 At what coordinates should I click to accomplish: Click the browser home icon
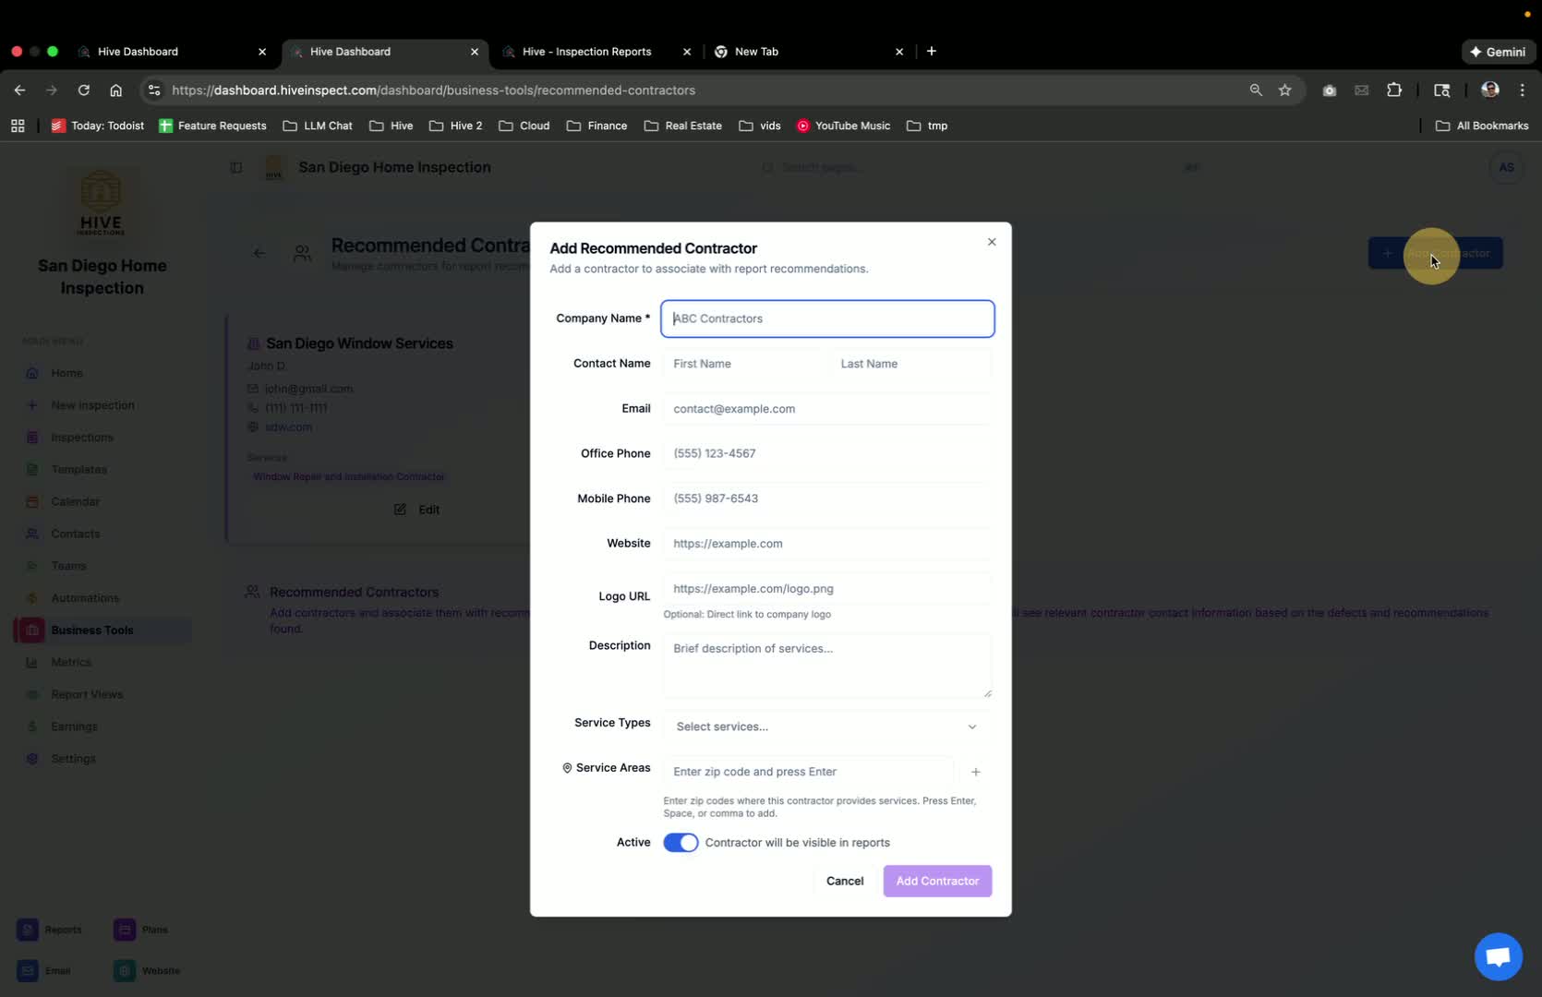pyautogui.click(x=115, y=90)
